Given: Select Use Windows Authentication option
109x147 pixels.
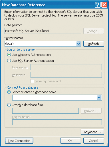Looking at the screenshot, I should click(9, 55).
